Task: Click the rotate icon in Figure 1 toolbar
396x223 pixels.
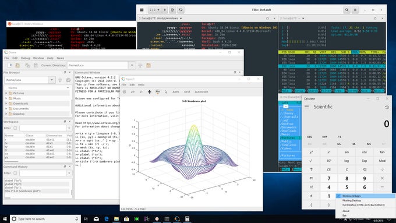Action: click(124, 91)
